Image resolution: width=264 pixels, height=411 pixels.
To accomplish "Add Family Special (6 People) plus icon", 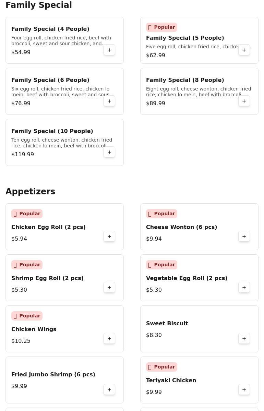I will point(109,101).
